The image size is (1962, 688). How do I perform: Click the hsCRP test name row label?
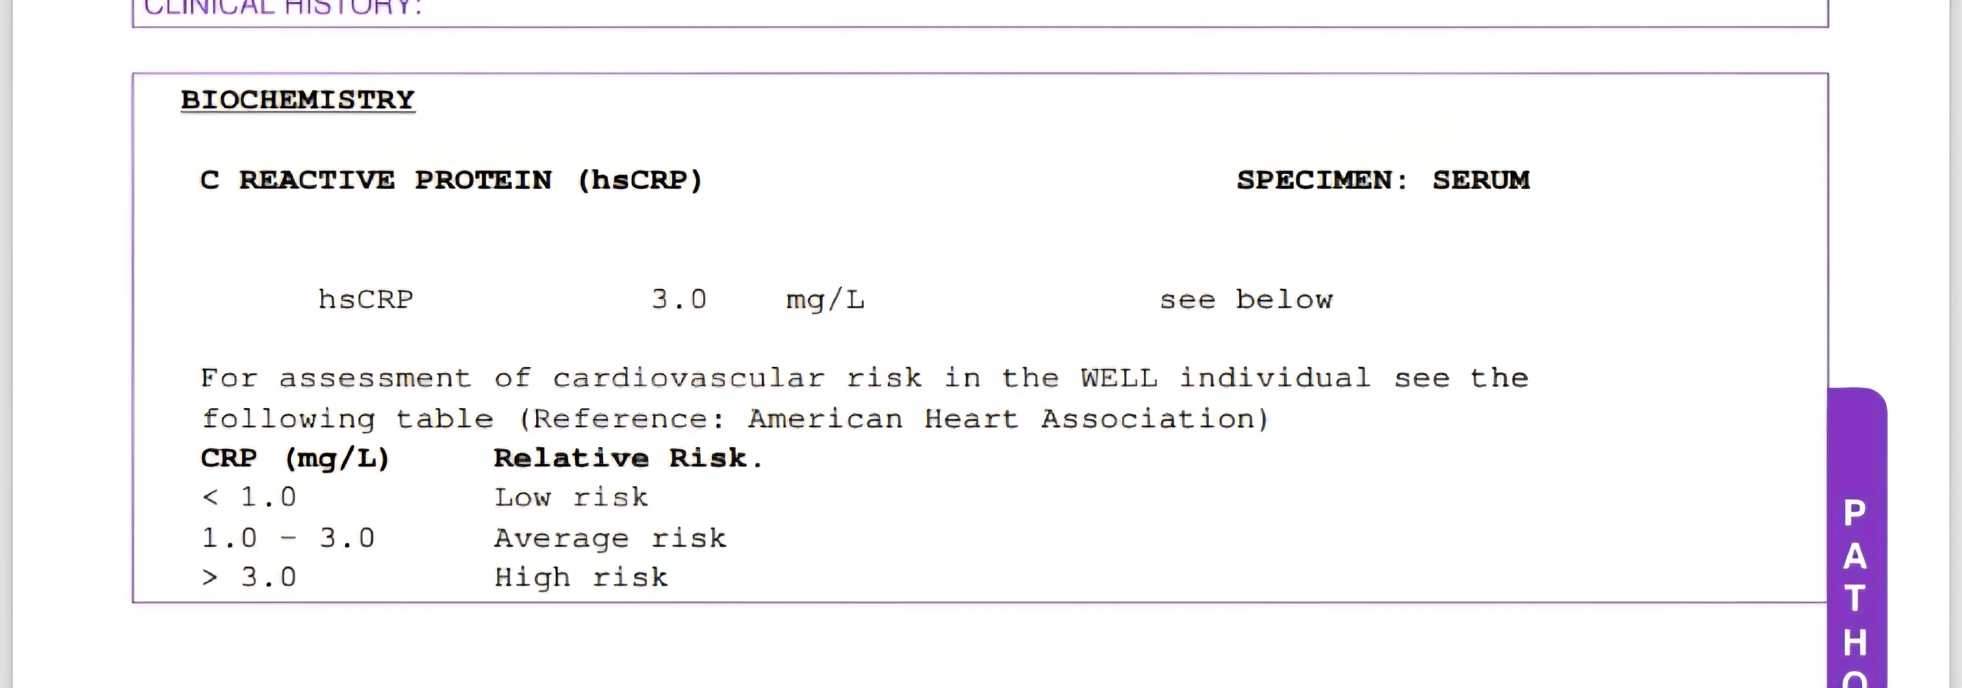point(366,300)
